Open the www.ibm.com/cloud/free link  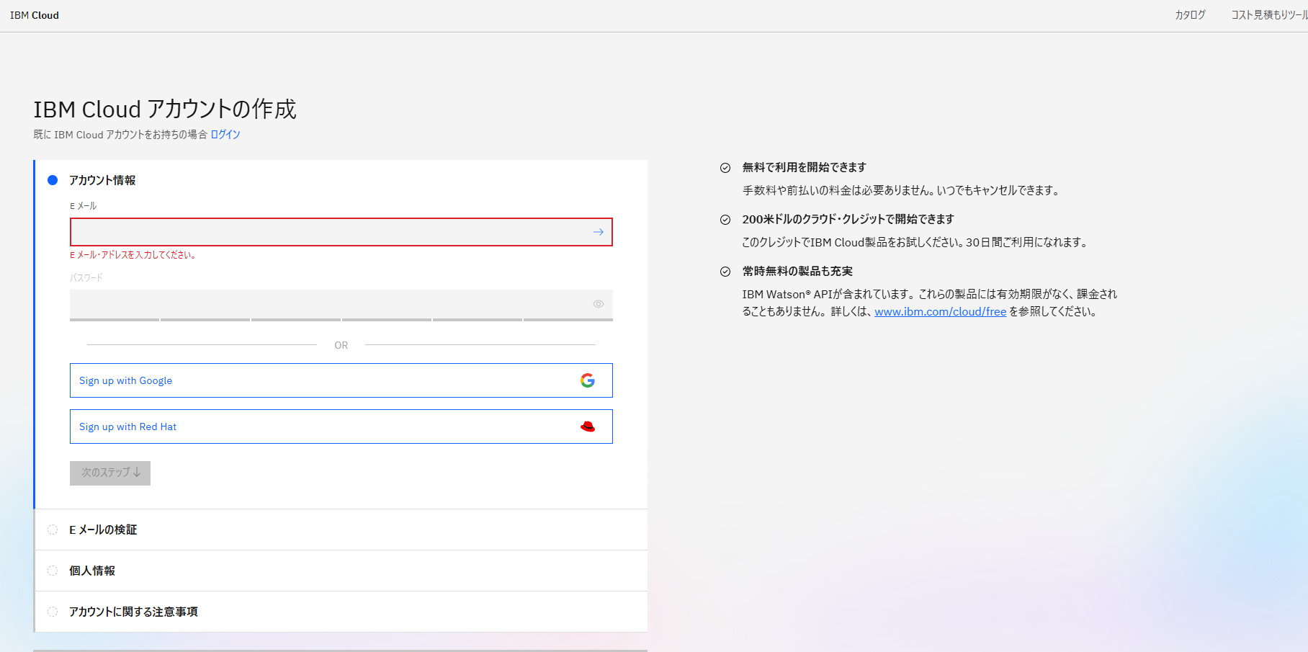click(x=940, y=312)
